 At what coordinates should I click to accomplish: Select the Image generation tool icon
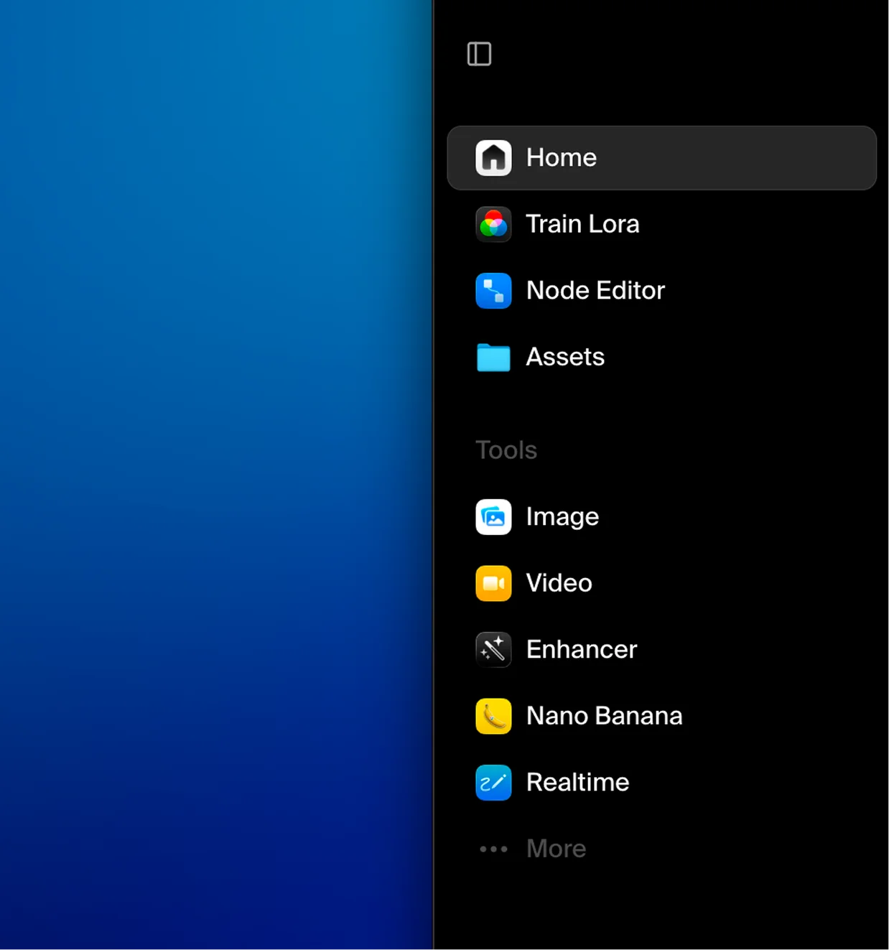(x=493, y=516)
